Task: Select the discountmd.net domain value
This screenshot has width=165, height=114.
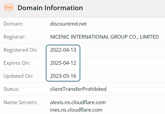Action: coord(69,24)
